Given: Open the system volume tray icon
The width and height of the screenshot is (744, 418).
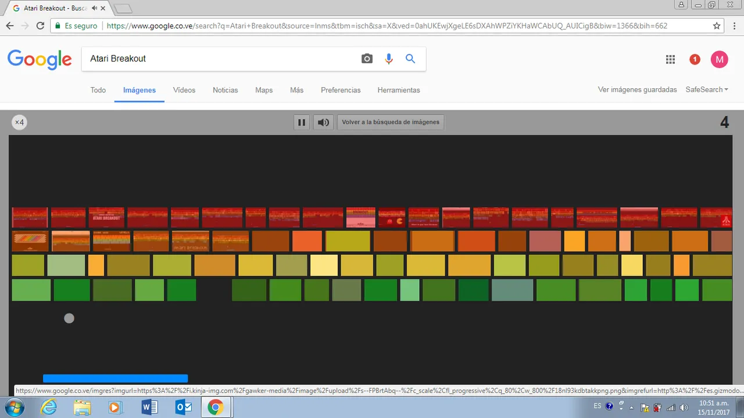Looking at the screenshot, I should (x=684, y=408).
